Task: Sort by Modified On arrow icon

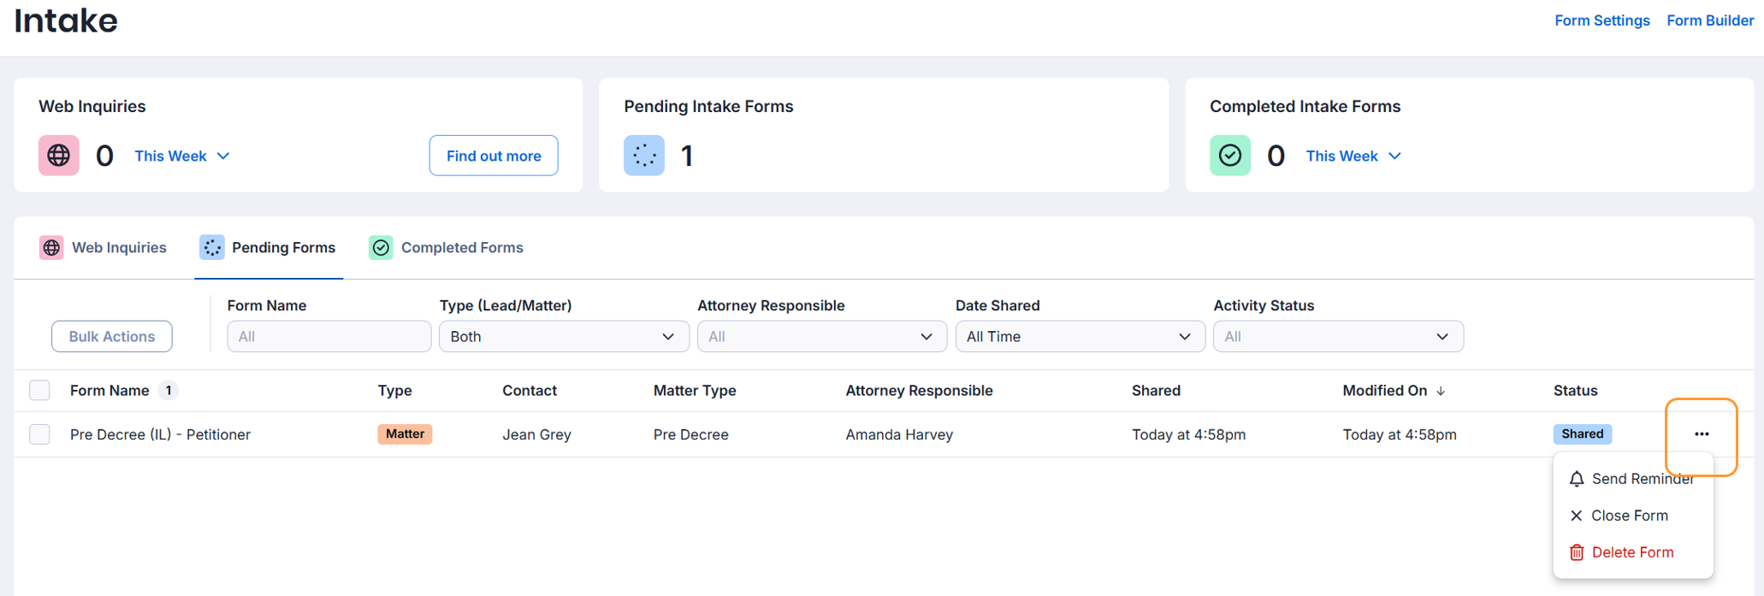Action: click(1441, 391)
